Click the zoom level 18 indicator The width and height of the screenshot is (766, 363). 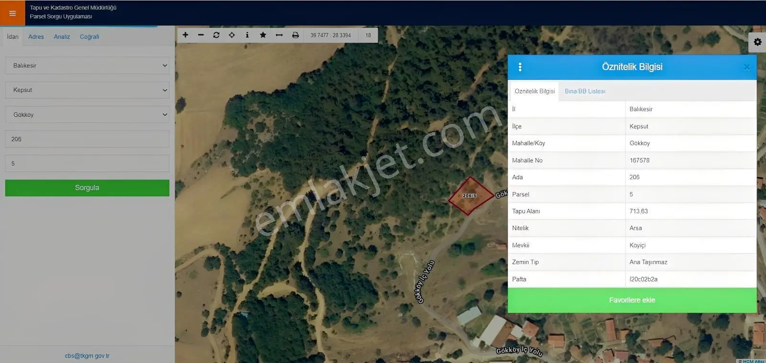pos(368,35)
